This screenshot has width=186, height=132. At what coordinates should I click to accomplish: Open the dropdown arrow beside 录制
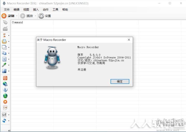click(x=17, y=16)
